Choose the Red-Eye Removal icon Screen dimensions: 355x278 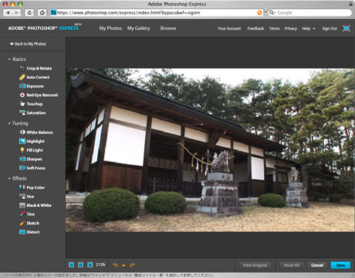(22, 95)
